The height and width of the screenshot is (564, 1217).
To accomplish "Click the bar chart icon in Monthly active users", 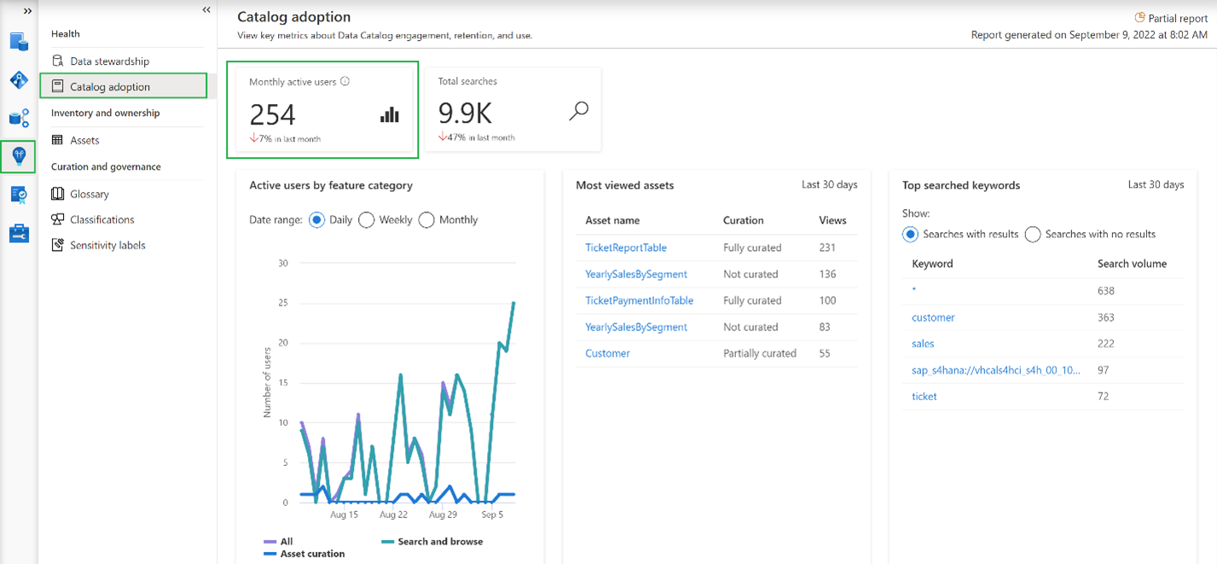I will [390, 114].
